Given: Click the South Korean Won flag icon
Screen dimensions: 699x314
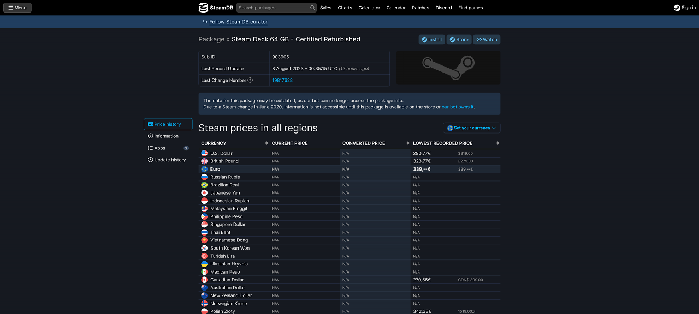Looking at the screenshot, I should pos(204,248).
